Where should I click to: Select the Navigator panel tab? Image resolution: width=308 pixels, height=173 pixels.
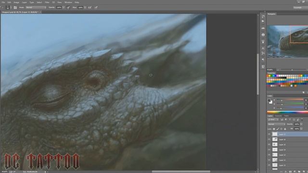tap(271, 14)
